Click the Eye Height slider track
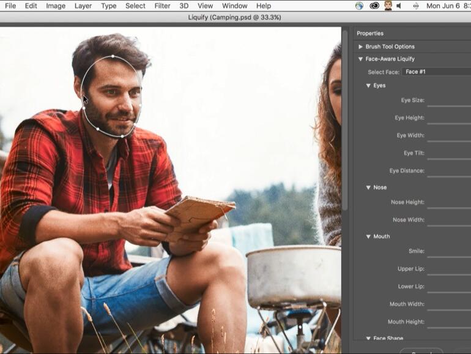This screenshot has width=471, height=354. point(449,123)
